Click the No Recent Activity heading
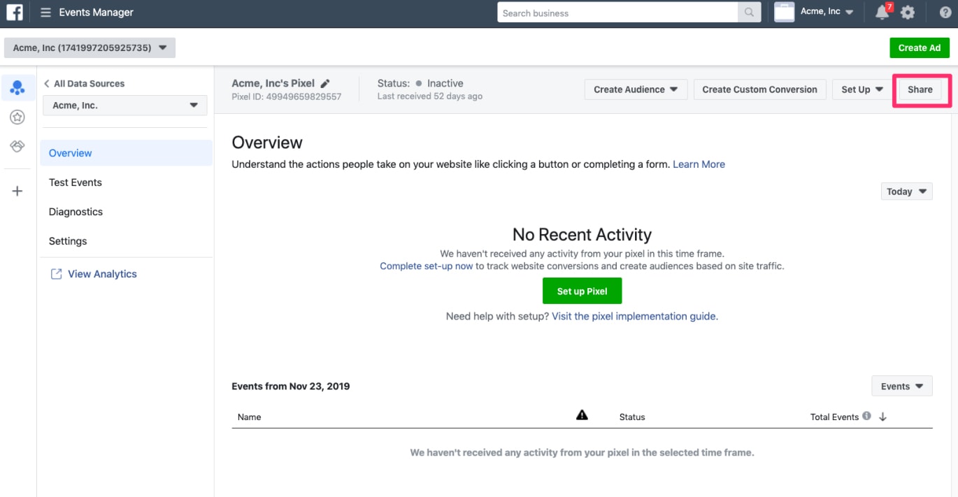The image size is (958, 497). [582, 234]
